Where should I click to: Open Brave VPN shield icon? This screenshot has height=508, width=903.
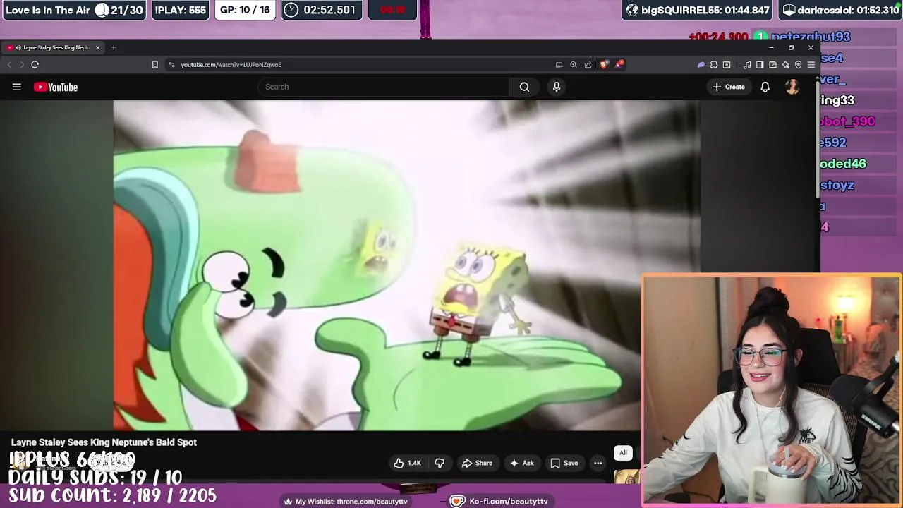798,64
